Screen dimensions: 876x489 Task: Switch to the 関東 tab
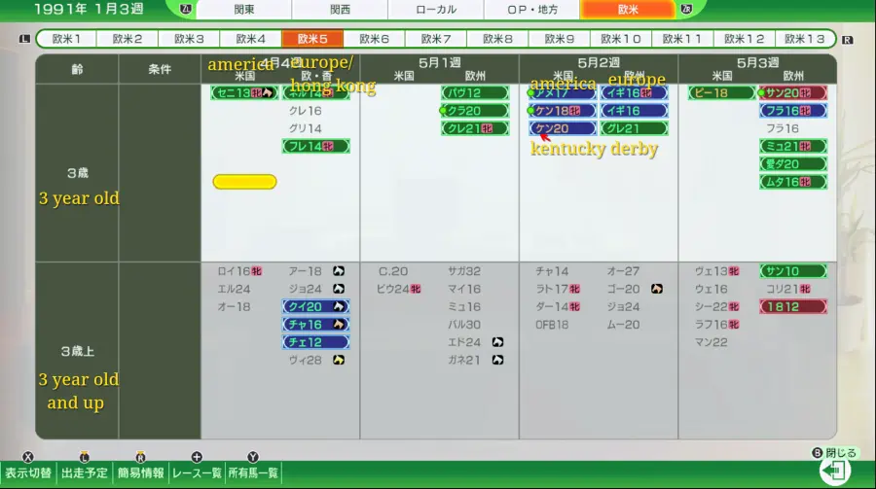(x=243, y=10)
